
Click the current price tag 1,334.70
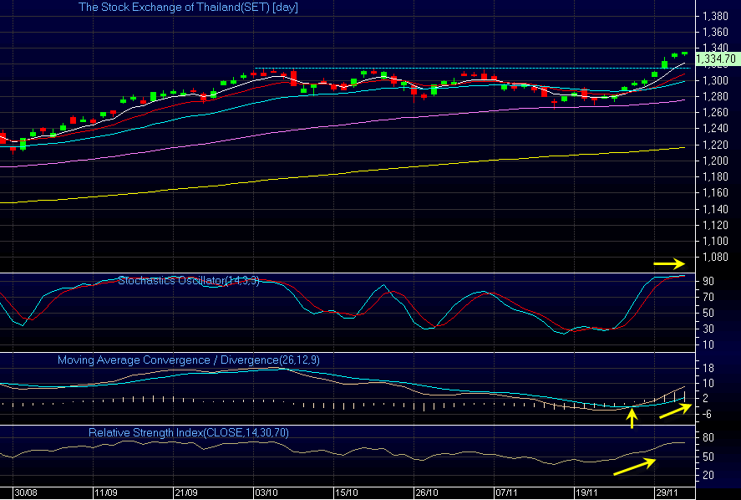[717, 59]
